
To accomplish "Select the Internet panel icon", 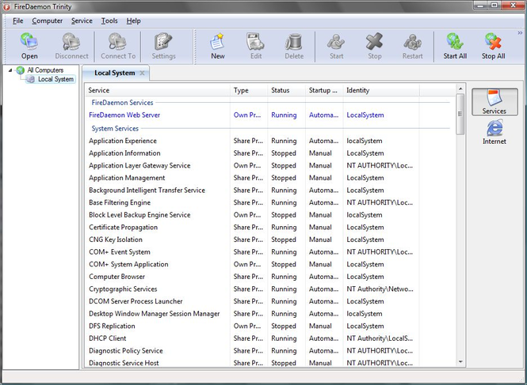I will tap(495, 132).
